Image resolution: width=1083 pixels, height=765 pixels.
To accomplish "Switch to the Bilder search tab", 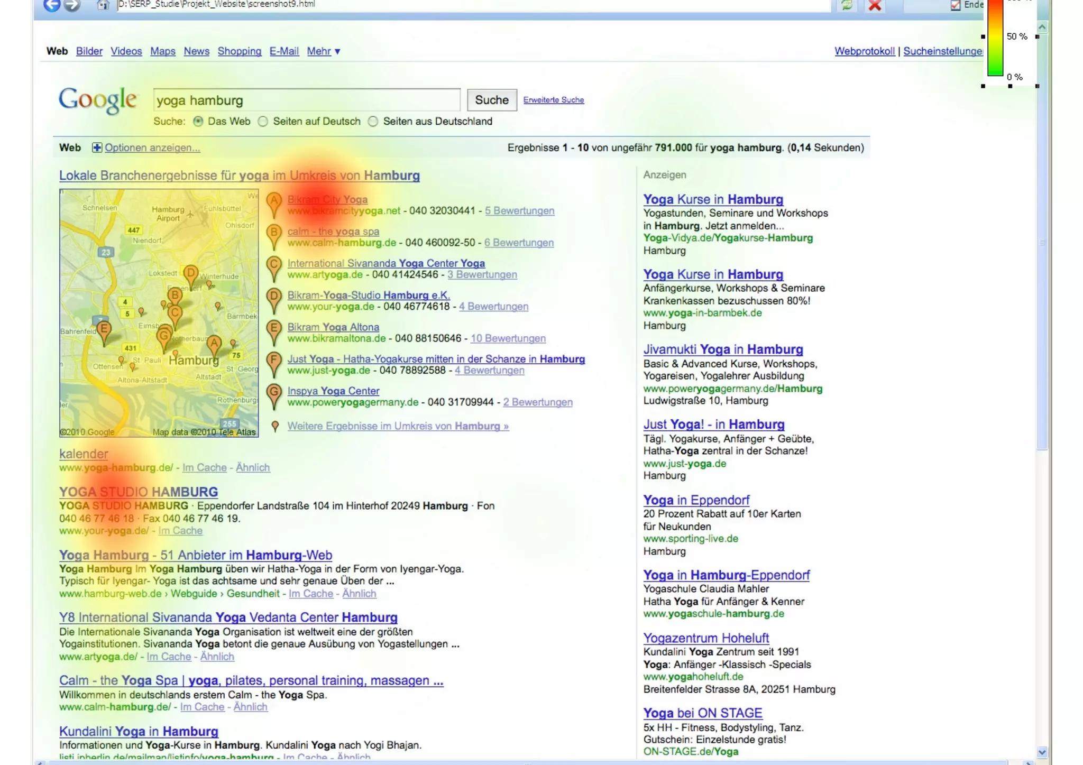I will [89, 51].
